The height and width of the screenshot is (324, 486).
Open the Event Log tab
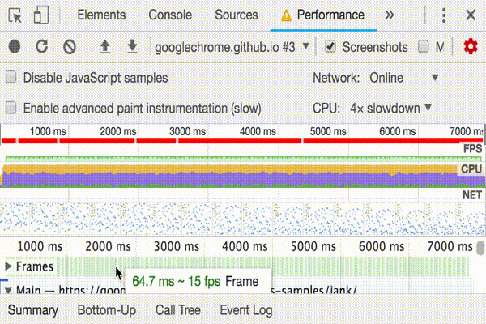[x=246, y=310]
